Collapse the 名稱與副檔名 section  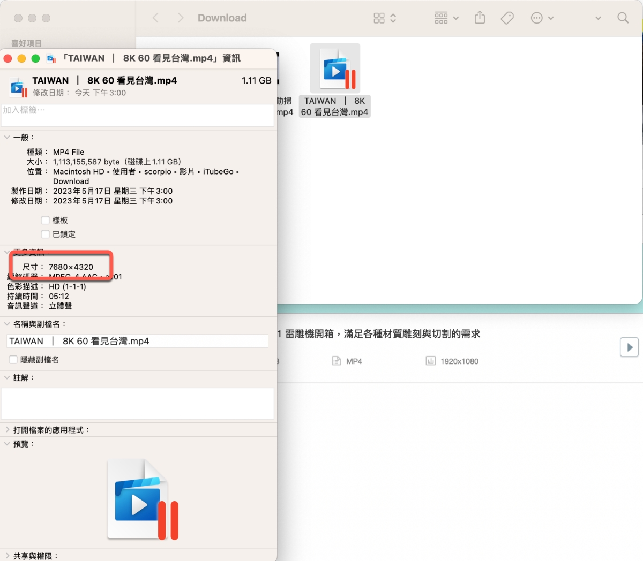click(7, 324)
